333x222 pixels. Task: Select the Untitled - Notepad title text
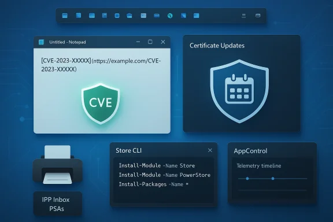(68, 42)
